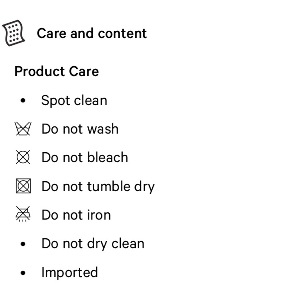The image size is (293, 293).
Task: Click the fabric swatch icon beside the heading
Action: pos(13,33)
